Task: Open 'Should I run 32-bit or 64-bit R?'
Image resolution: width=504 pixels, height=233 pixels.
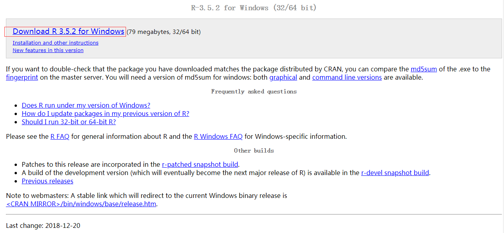Action: tap(69, 122)
